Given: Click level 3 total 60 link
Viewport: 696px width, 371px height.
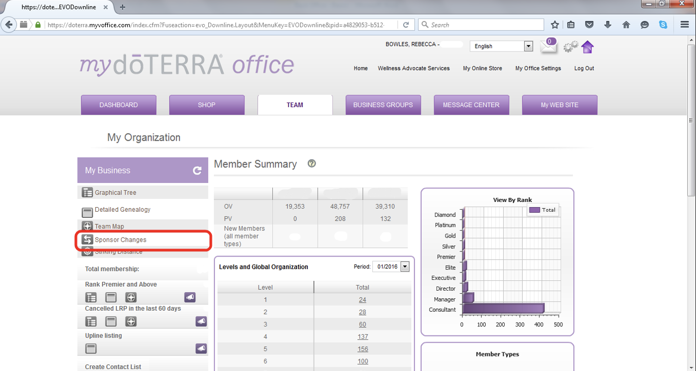Looking at the screenshot, I should click(362, 325).
